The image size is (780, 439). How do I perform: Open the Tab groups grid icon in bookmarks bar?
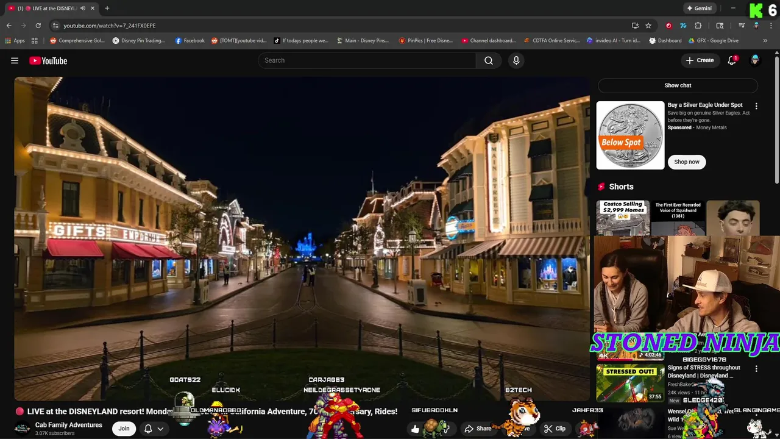pyautogui.click(x=35, y=41)
